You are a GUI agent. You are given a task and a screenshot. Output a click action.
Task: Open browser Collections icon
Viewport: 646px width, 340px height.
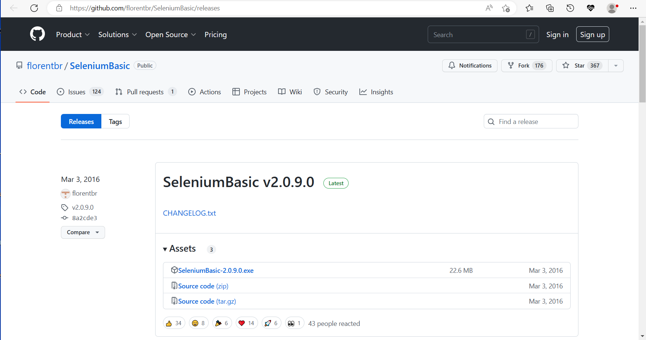coord(550,8)
